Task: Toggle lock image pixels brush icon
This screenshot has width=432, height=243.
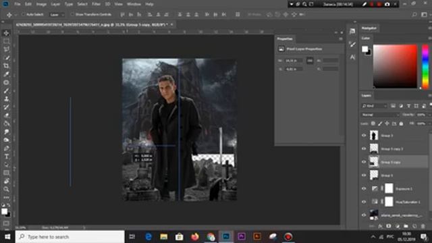Action: coord(380,124)
